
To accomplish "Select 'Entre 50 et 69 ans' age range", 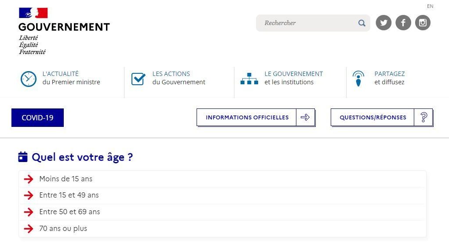I will [69, 212].
